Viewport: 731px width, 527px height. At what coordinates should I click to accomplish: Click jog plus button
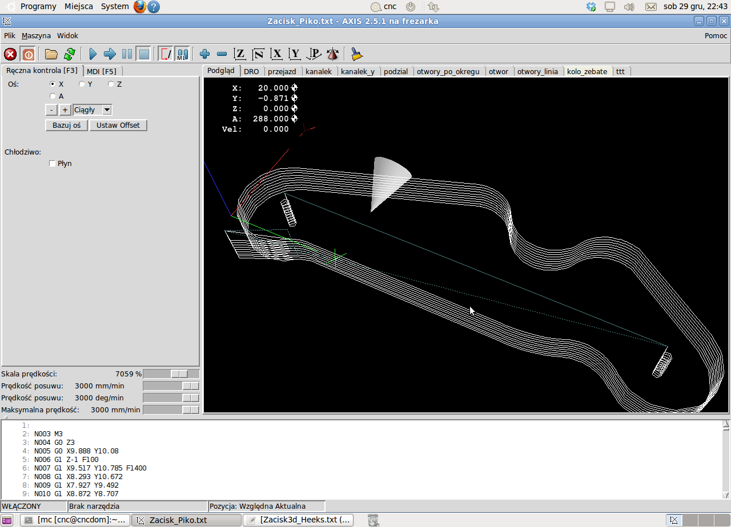[x=65, y=110]
